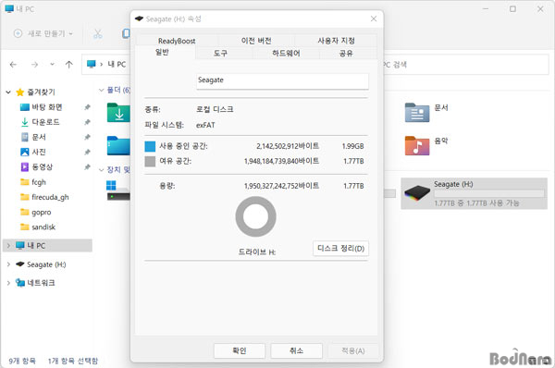Collapse the 즐겨찾기 tree section
Screen dimensions: 555x368
tap(8, 92)
